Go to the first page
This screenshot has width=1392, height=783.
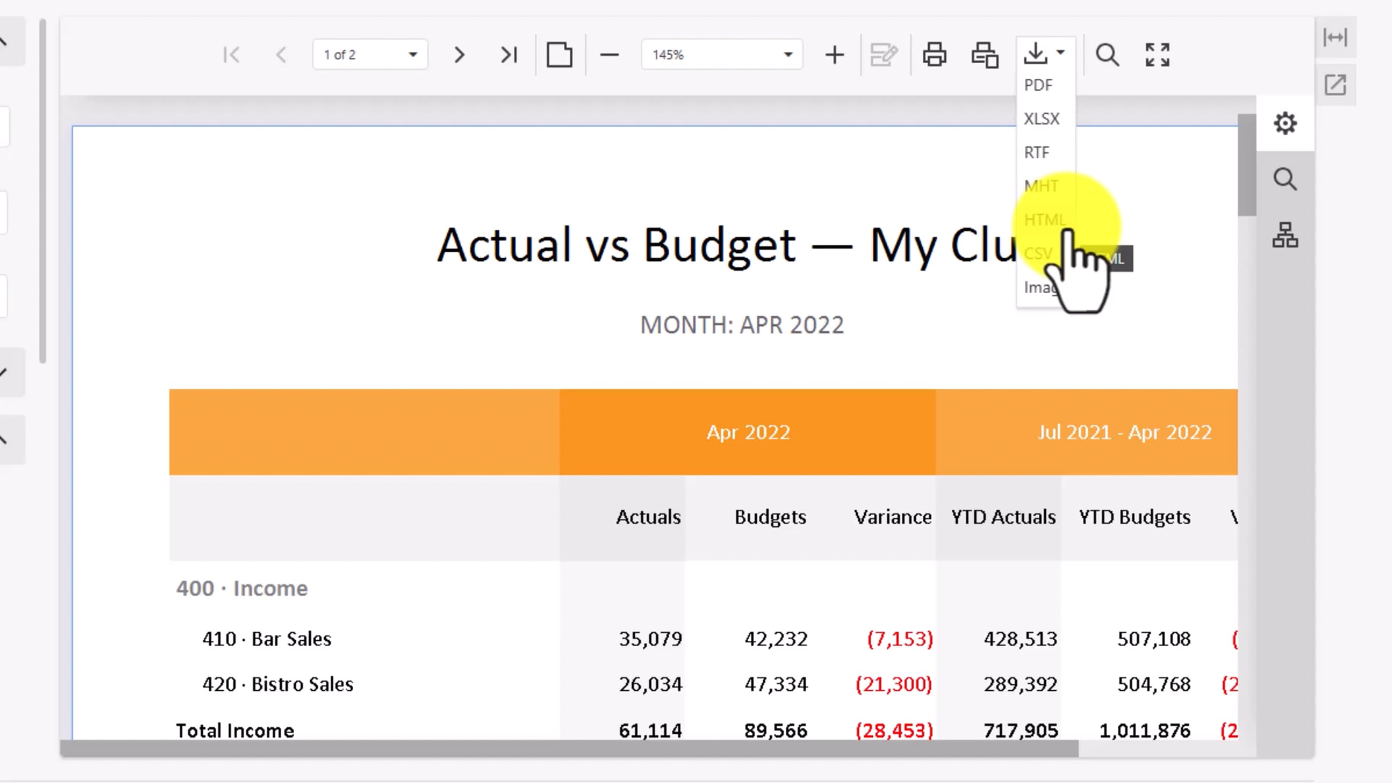click(231, 55)
